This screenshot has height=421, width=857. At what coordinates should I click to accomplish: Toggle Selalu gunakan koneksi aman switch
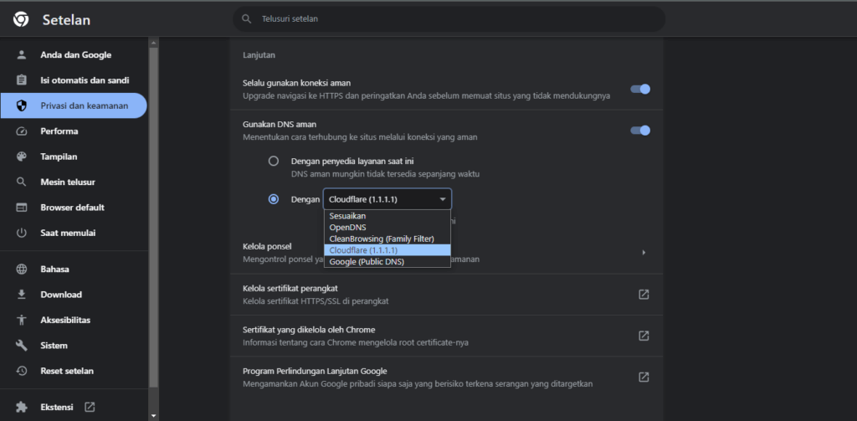point(640,89)
